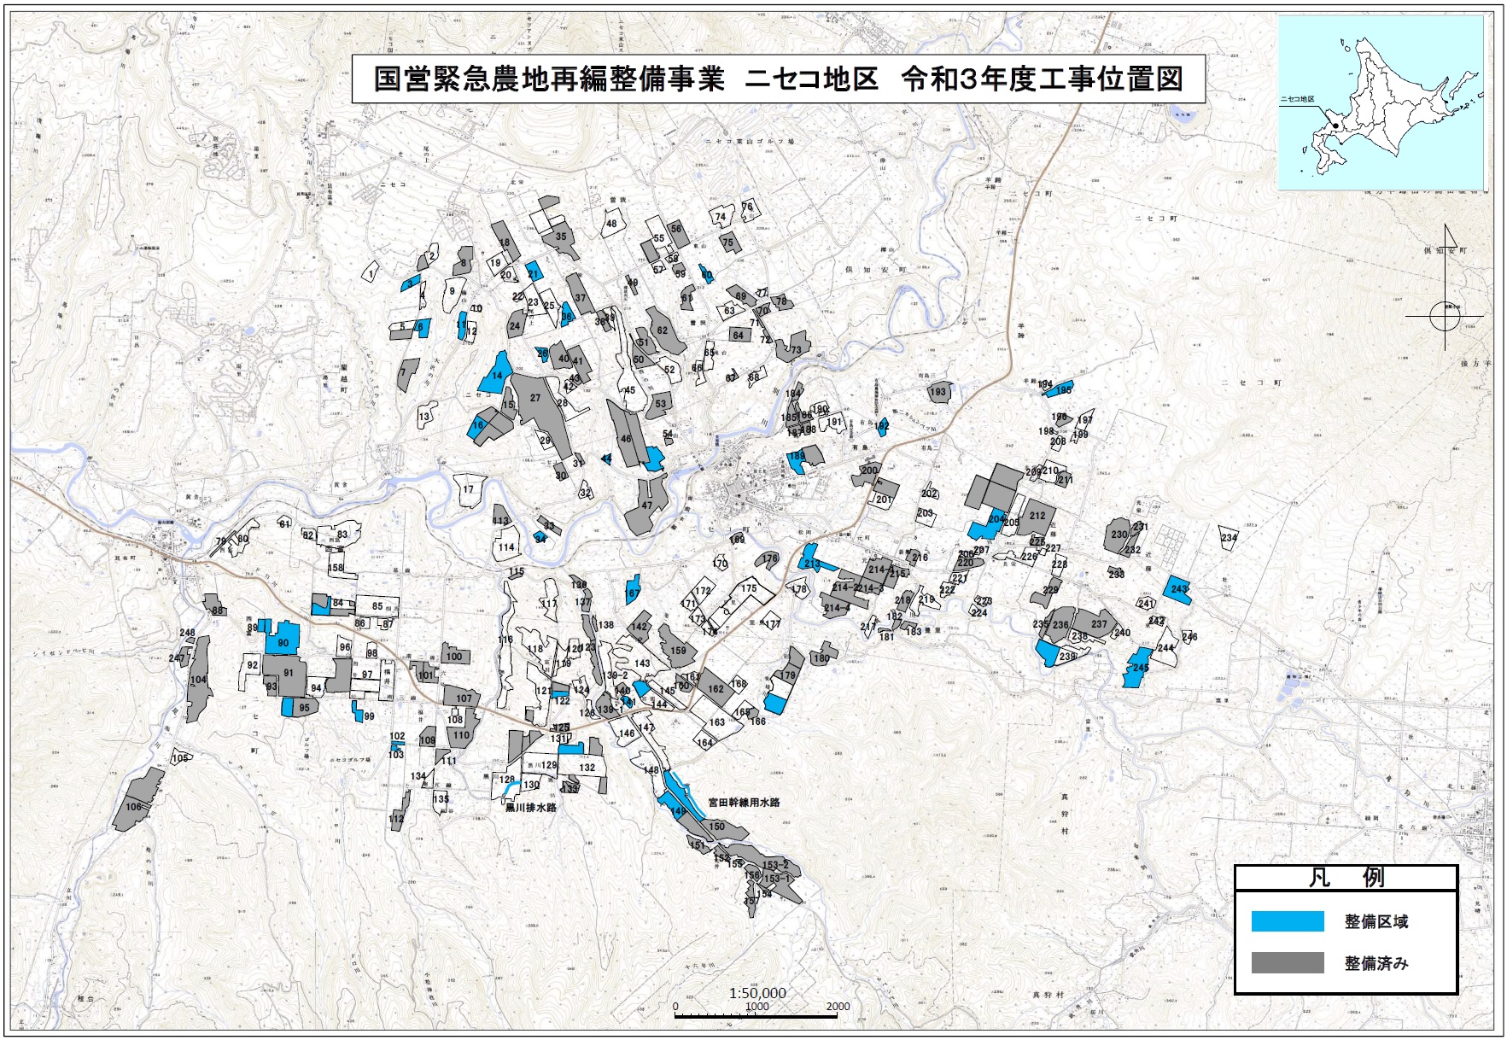Viewport: 1507px width, 1040px height.
Task: Select blue parcel number 243
Action: (1178, 589)
